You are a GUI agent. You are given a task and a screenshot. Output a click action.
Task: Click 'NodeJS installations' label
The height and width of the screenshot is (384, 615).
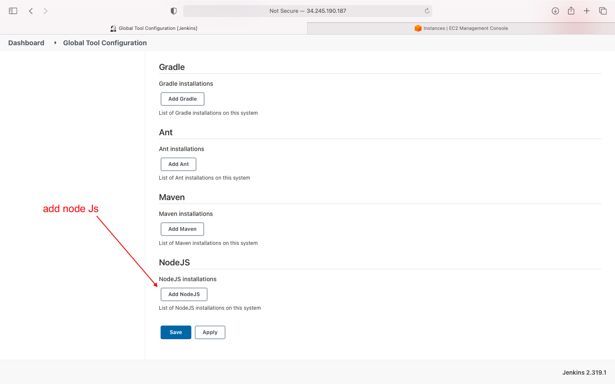(x=187, y=279)
